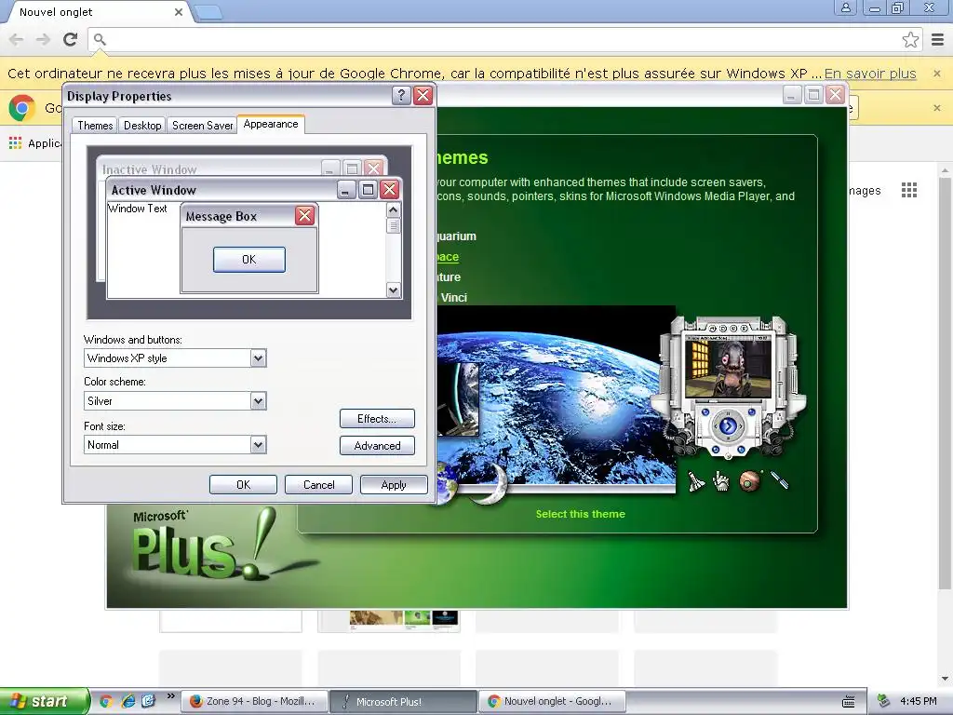
Task: Cancel the Display Properties dialog
Action: pos(318,484)
